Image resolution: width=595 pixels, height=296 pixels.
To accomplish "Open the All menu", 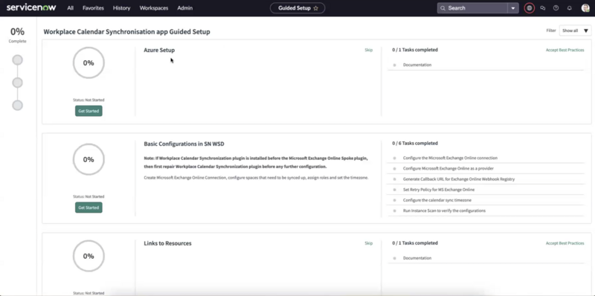I will click(x=70, y=8).
